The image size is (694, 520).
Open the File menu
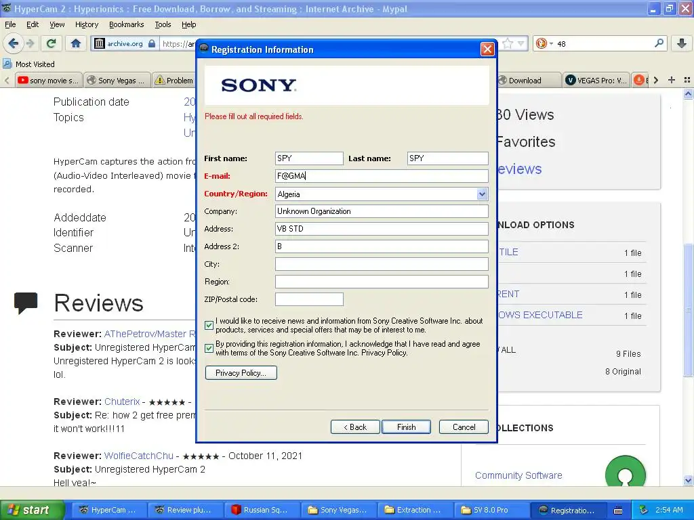pyautogui.click(x=10, y=24)
